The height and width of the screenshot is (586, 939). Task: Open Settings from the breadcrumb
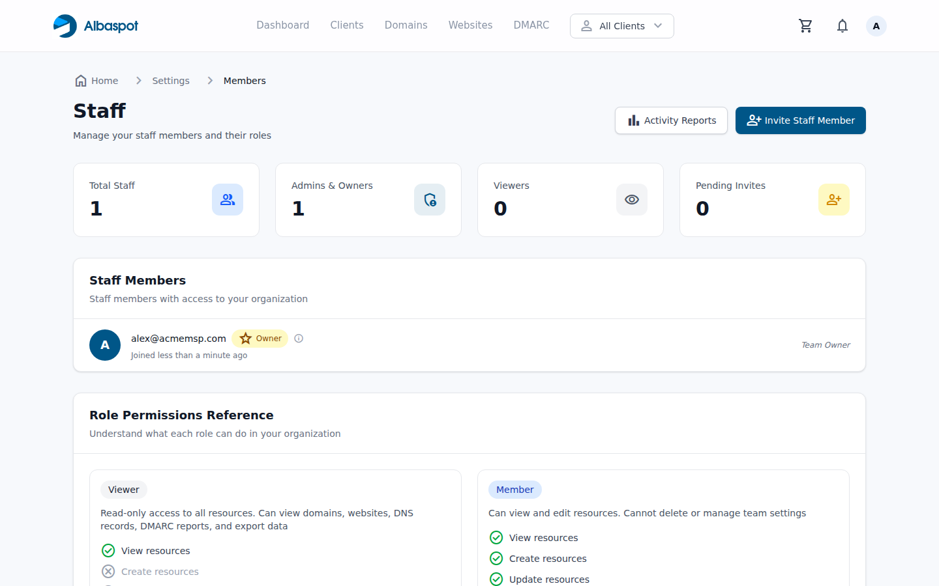[170, 80]
